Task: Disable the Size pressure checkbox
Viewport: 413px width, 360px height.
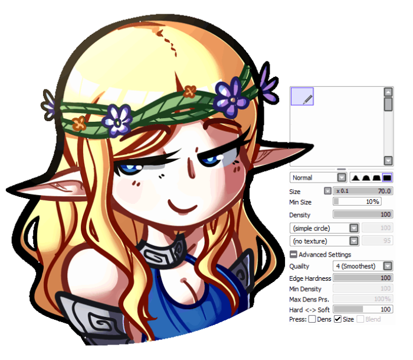Action: point(337,319)
